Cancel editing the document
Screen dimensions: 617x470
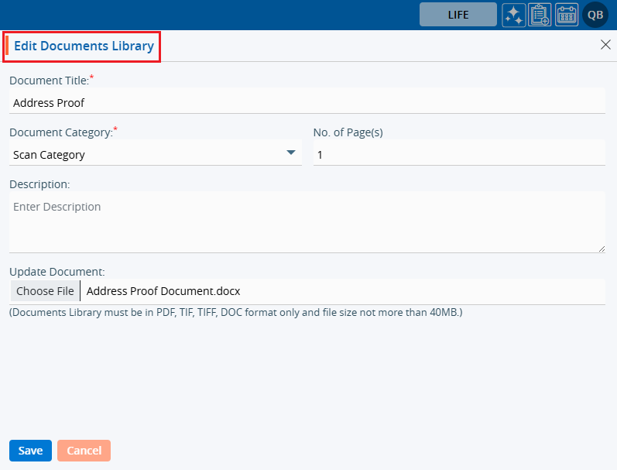click(x=84, y=451)
